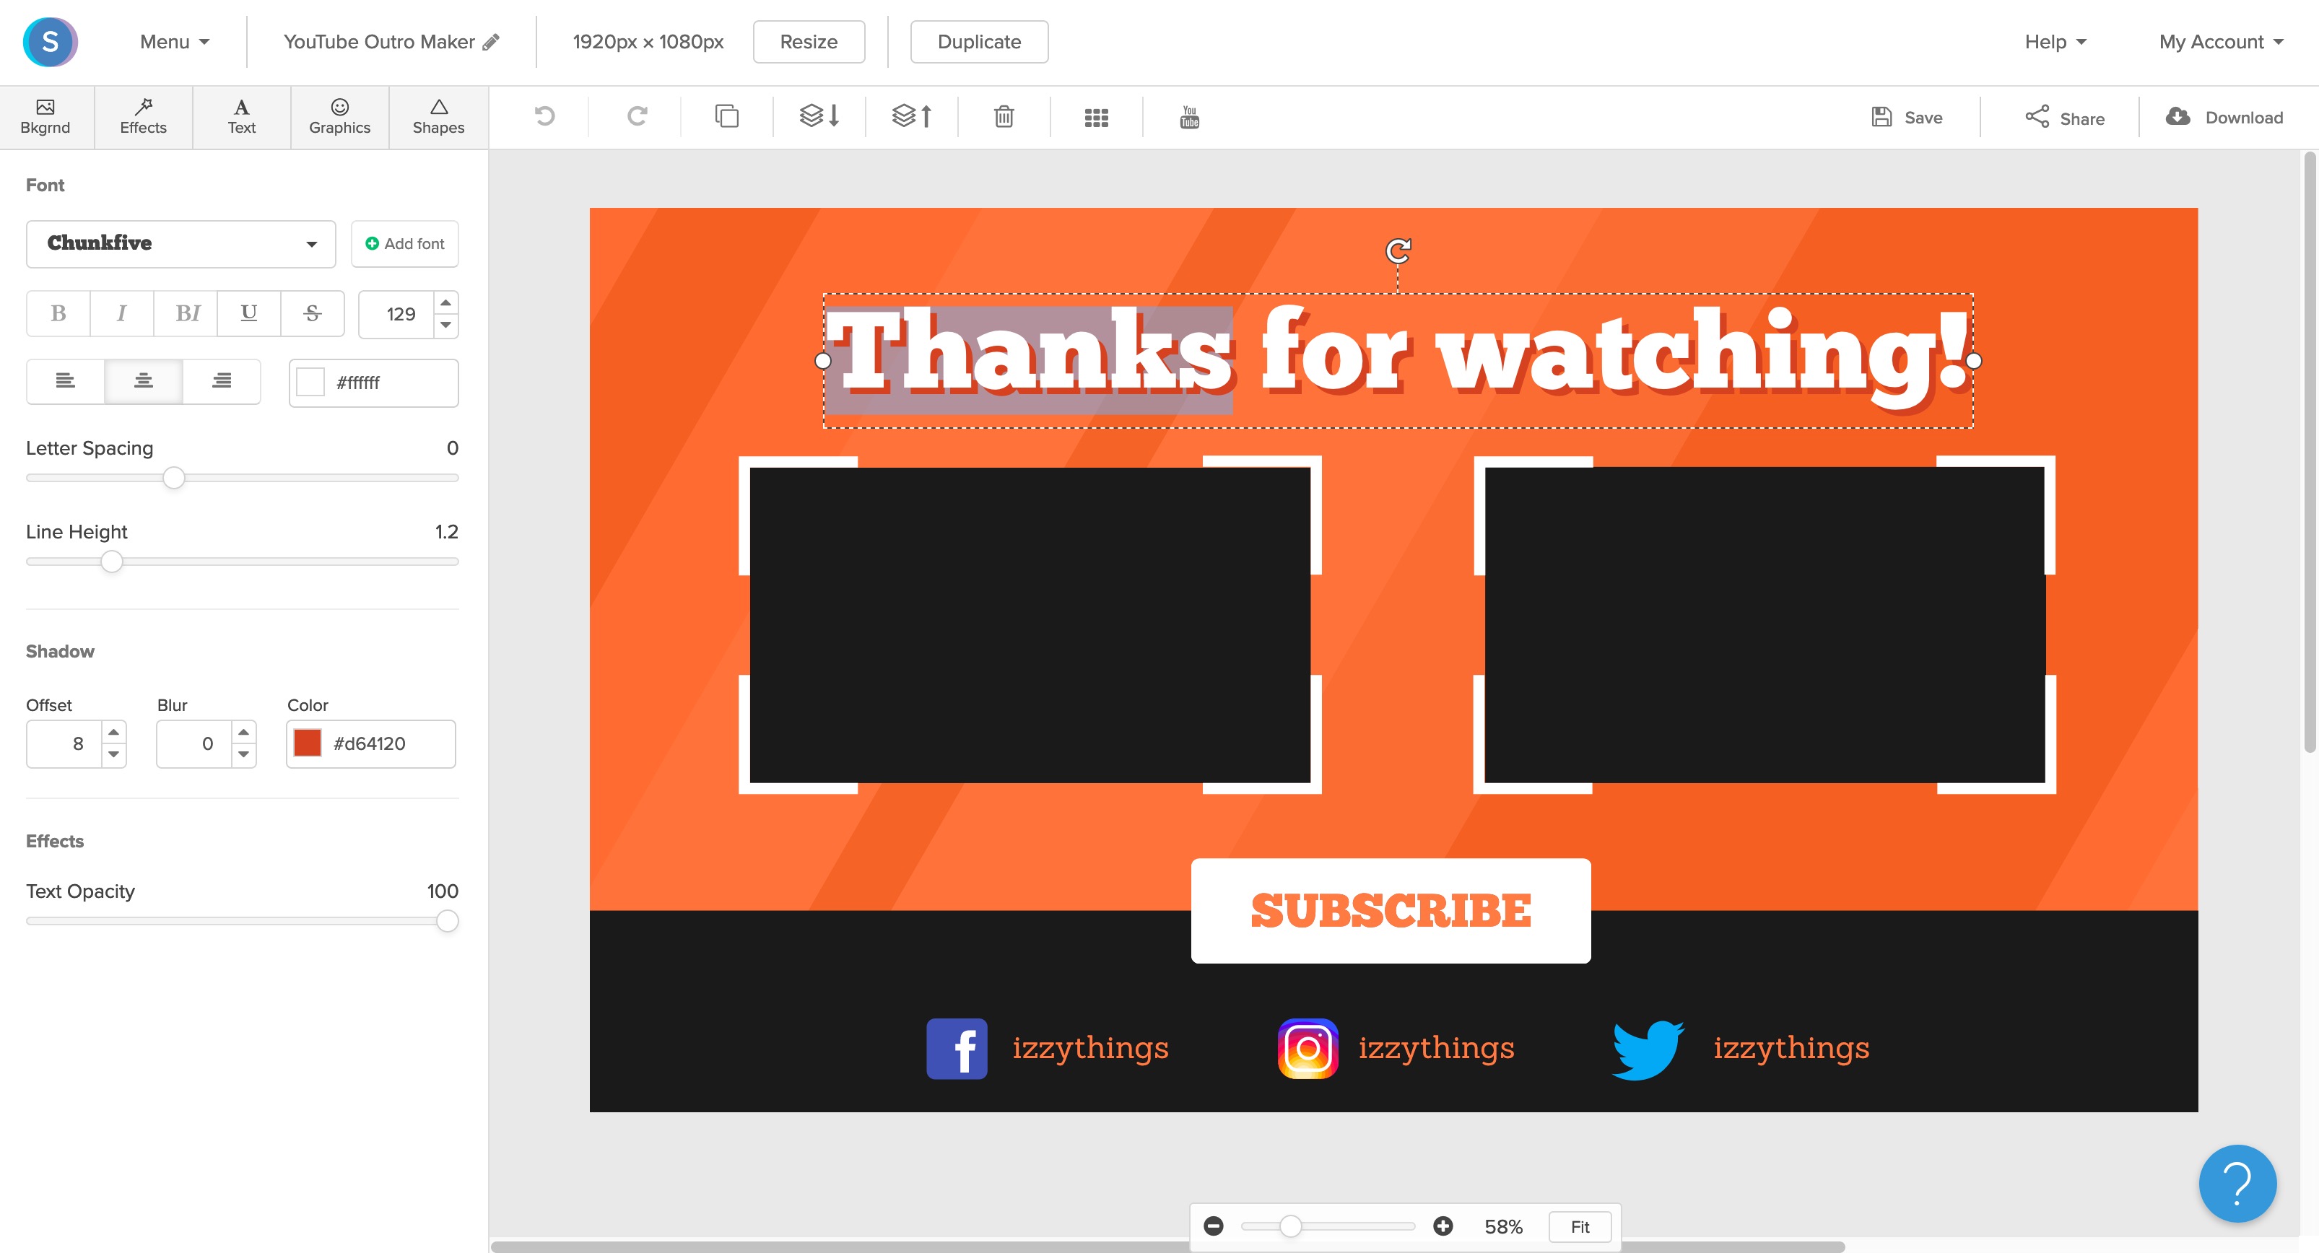
Task: Select the Twitter bird icon on canvas
Action: 1648,1049
